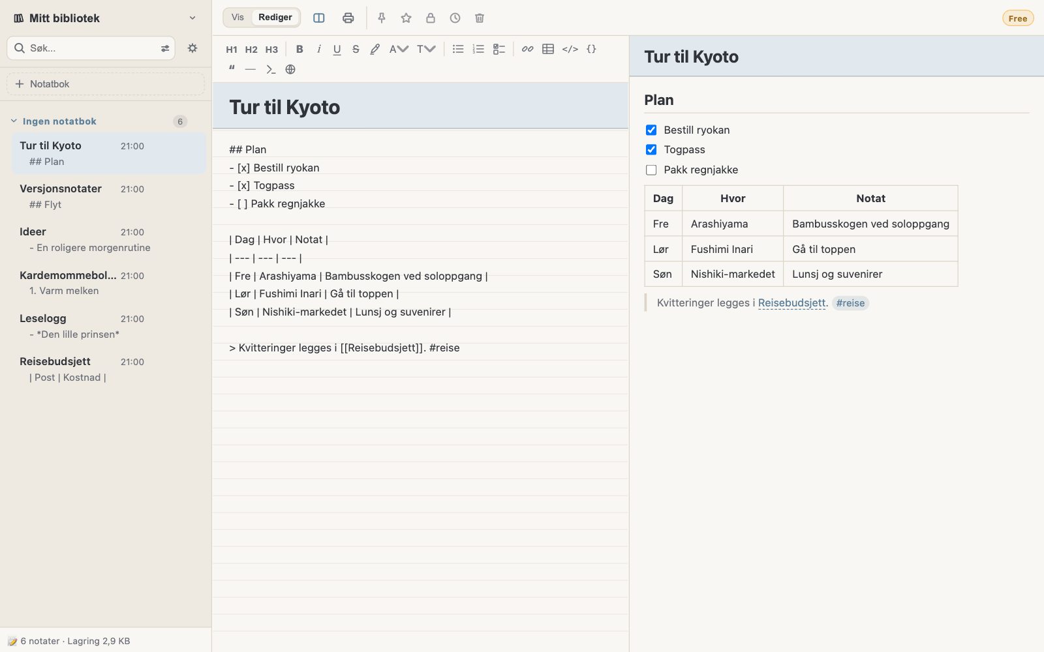The image size is (1044, 652).
Task: Insert table from formatting toolbar
Action: click(548, 49)
